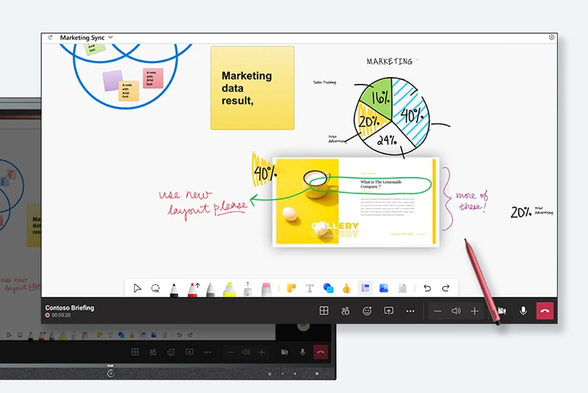
Task: Add a yellow sticky note
Action: click(291, 289)
